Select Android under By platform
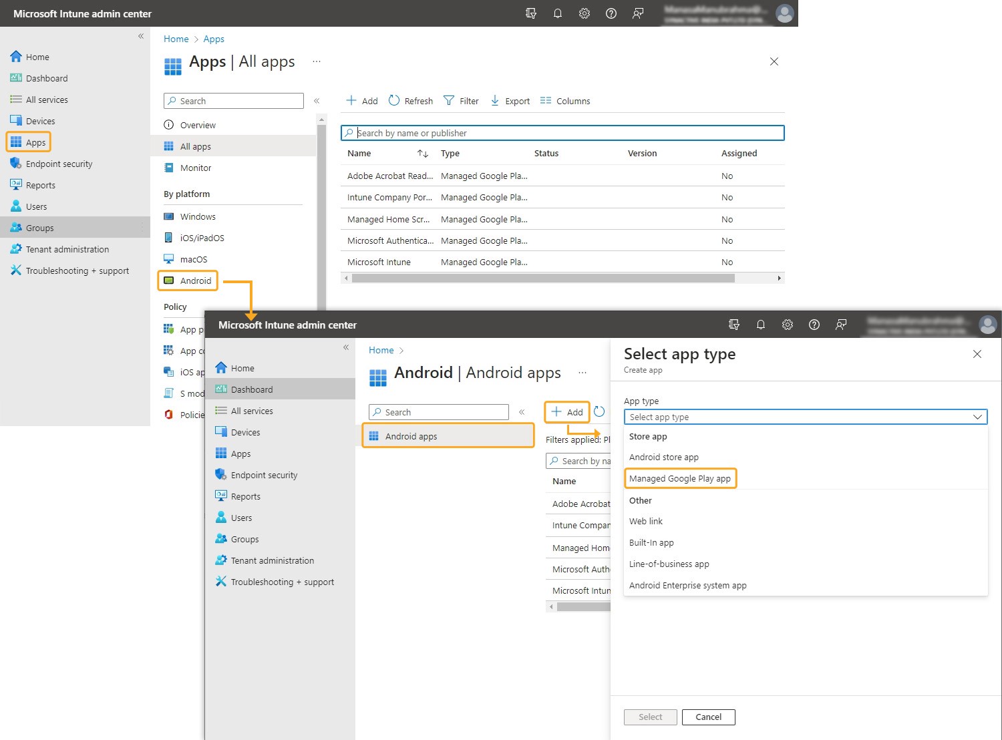The image size is (1002, 740). 195,281
